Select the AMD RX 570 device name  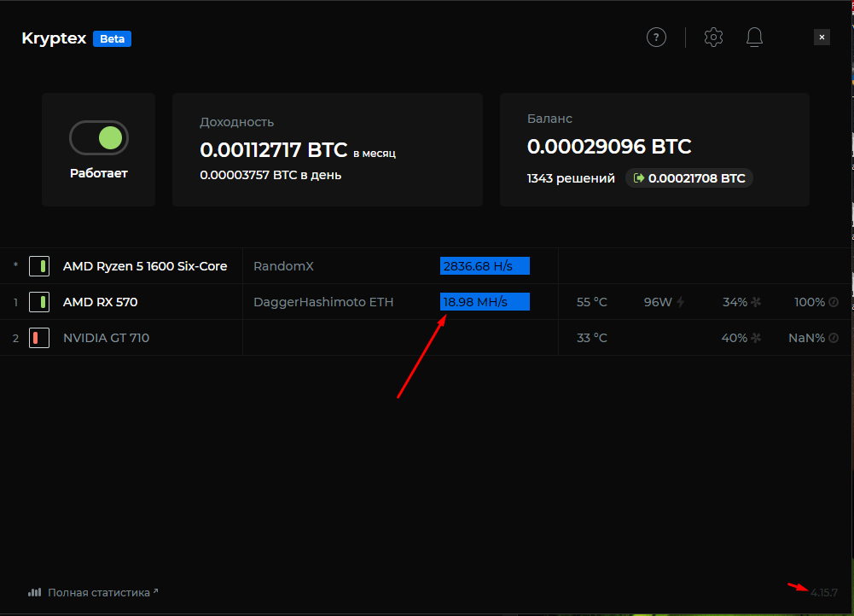coord(100,302)
